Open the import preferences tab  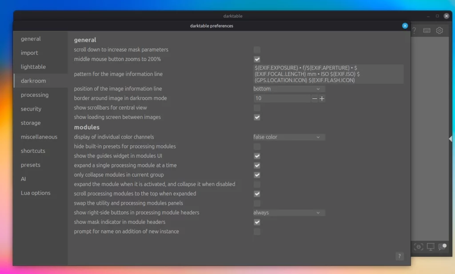(40, 53)
